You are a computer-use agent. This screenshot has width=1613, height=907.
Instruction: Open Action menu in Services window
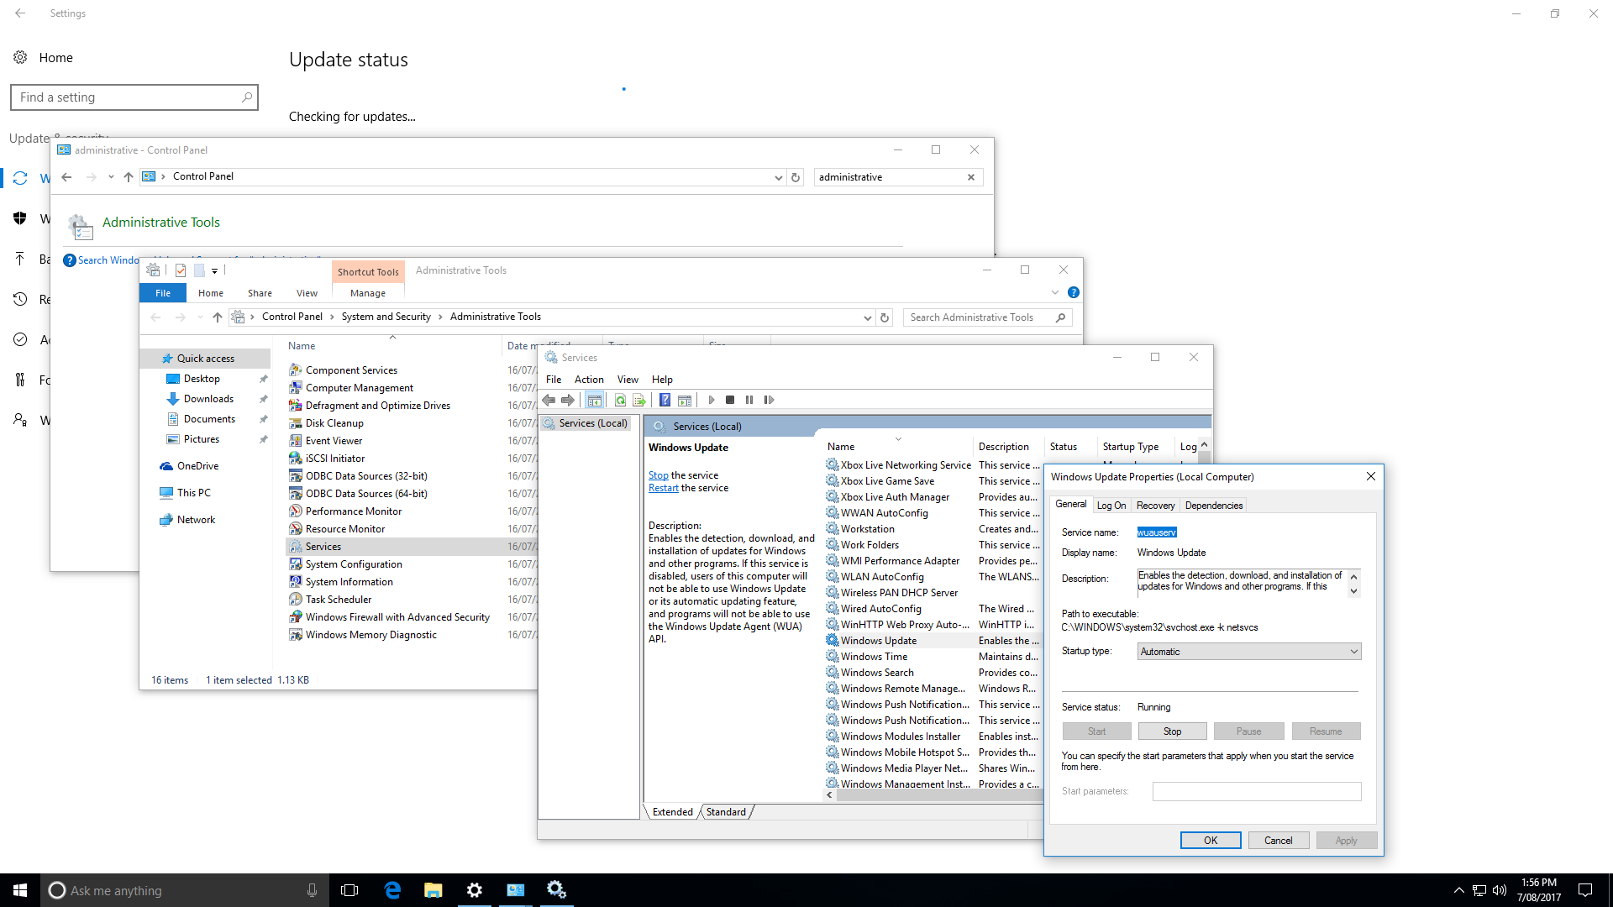[x=589, y=380]
